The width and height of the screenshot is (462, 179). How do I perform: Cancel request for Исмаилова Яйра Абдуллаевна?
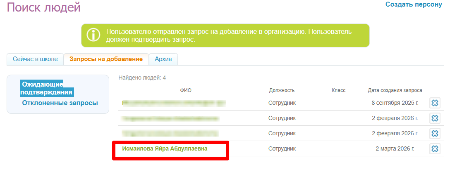pos(435,148)
